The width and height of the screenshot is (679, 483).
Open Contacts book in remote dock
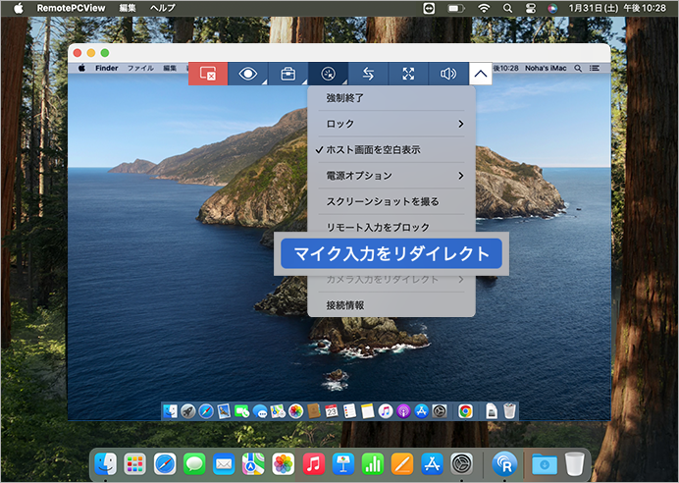[x=314, y=410]
